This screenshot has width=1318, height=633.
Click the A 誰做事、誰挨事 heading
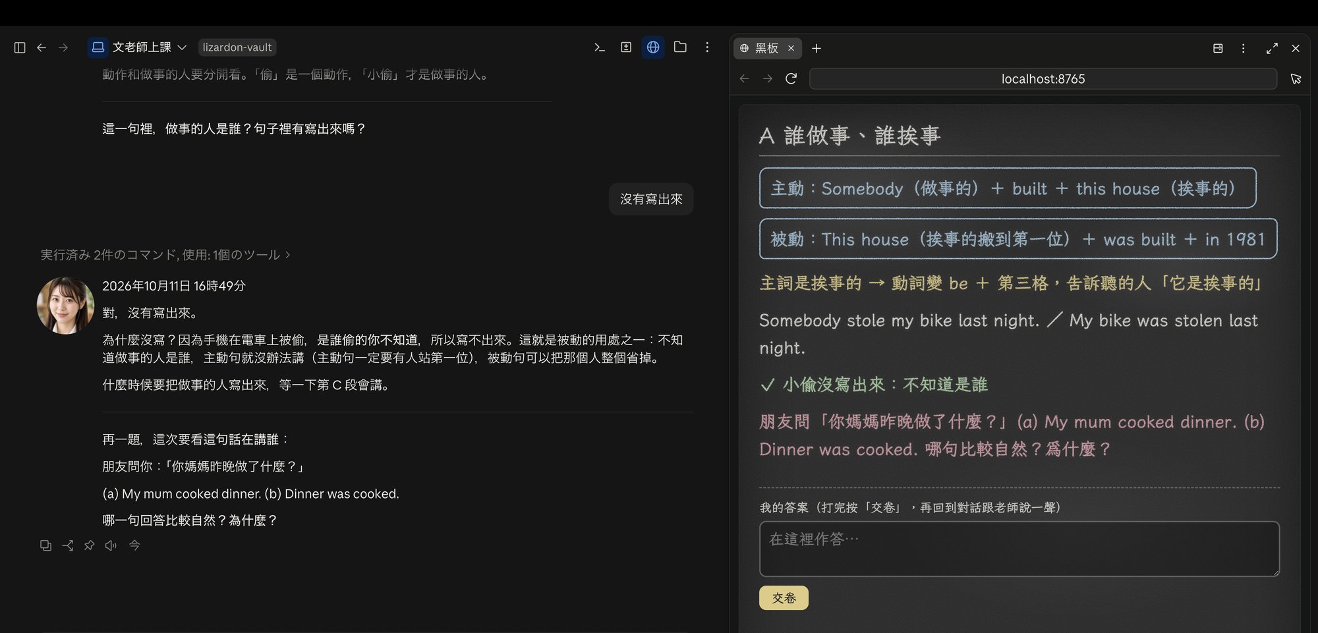850,136
